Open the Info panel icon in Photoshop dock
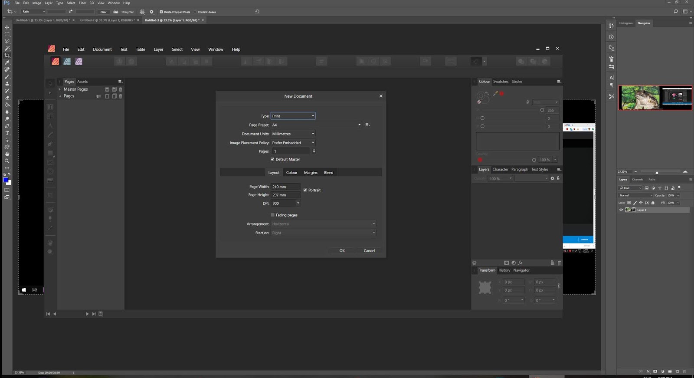The image size is (694, 378). [611, 37]
